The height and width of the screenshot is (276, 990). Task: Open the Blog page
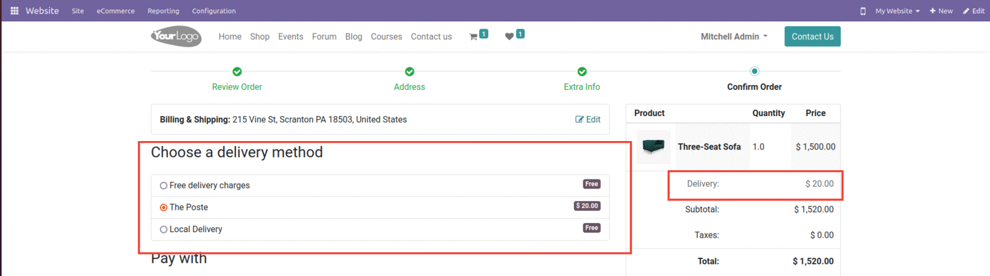tap(353, 36)
